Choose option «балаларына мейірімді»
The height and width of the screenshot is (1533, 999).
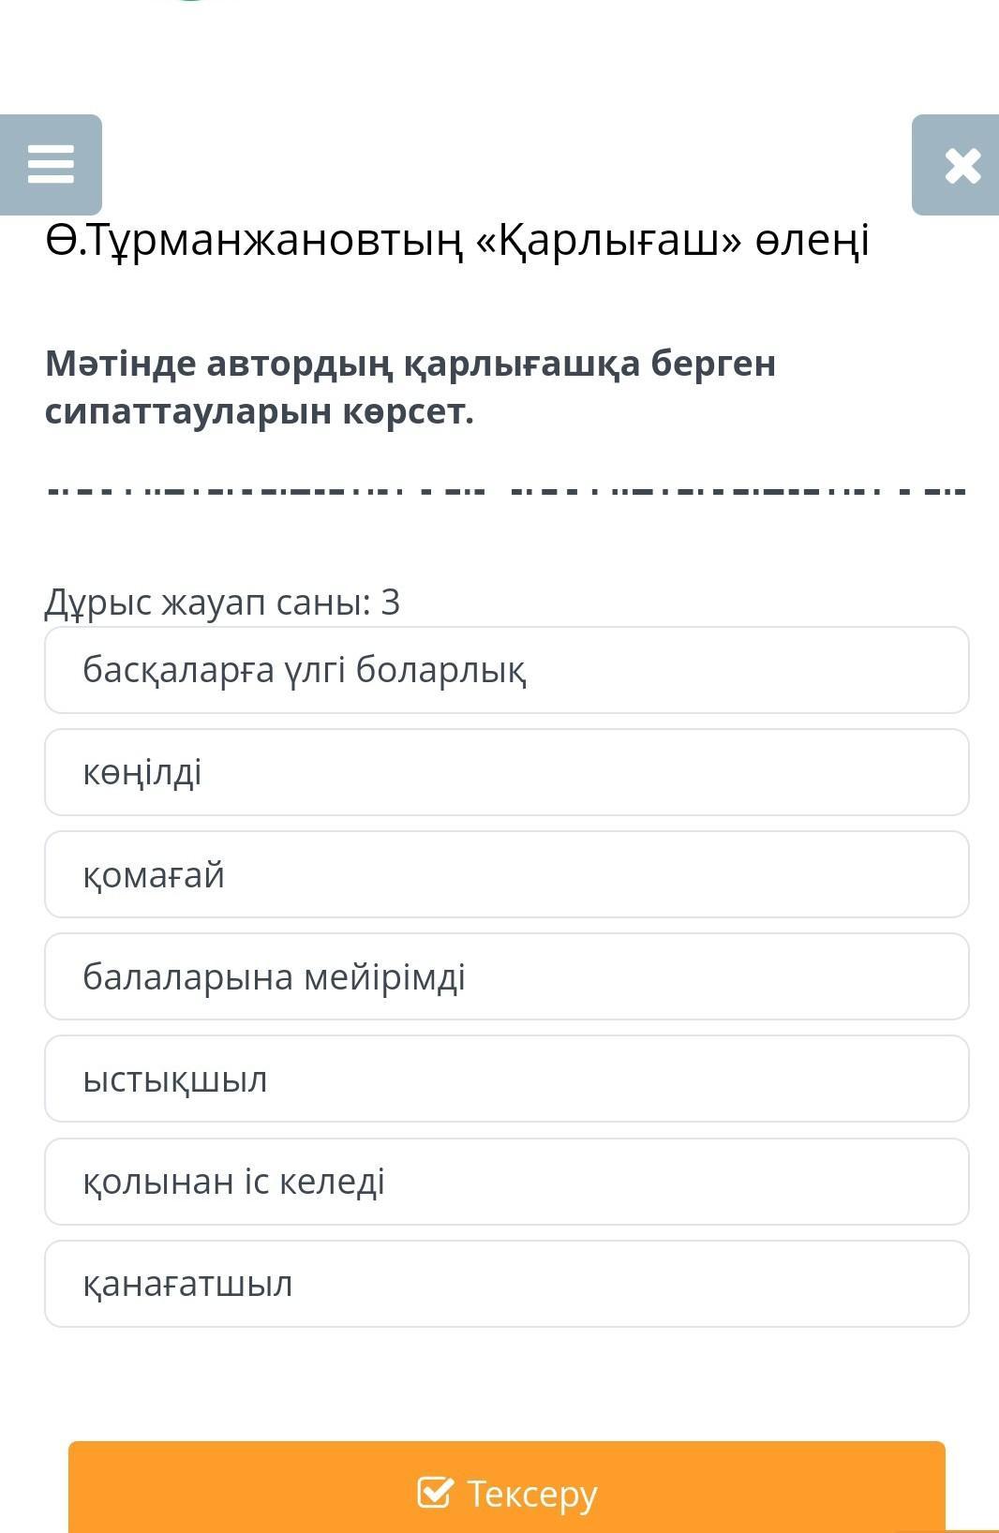click(x=506, y=976)
